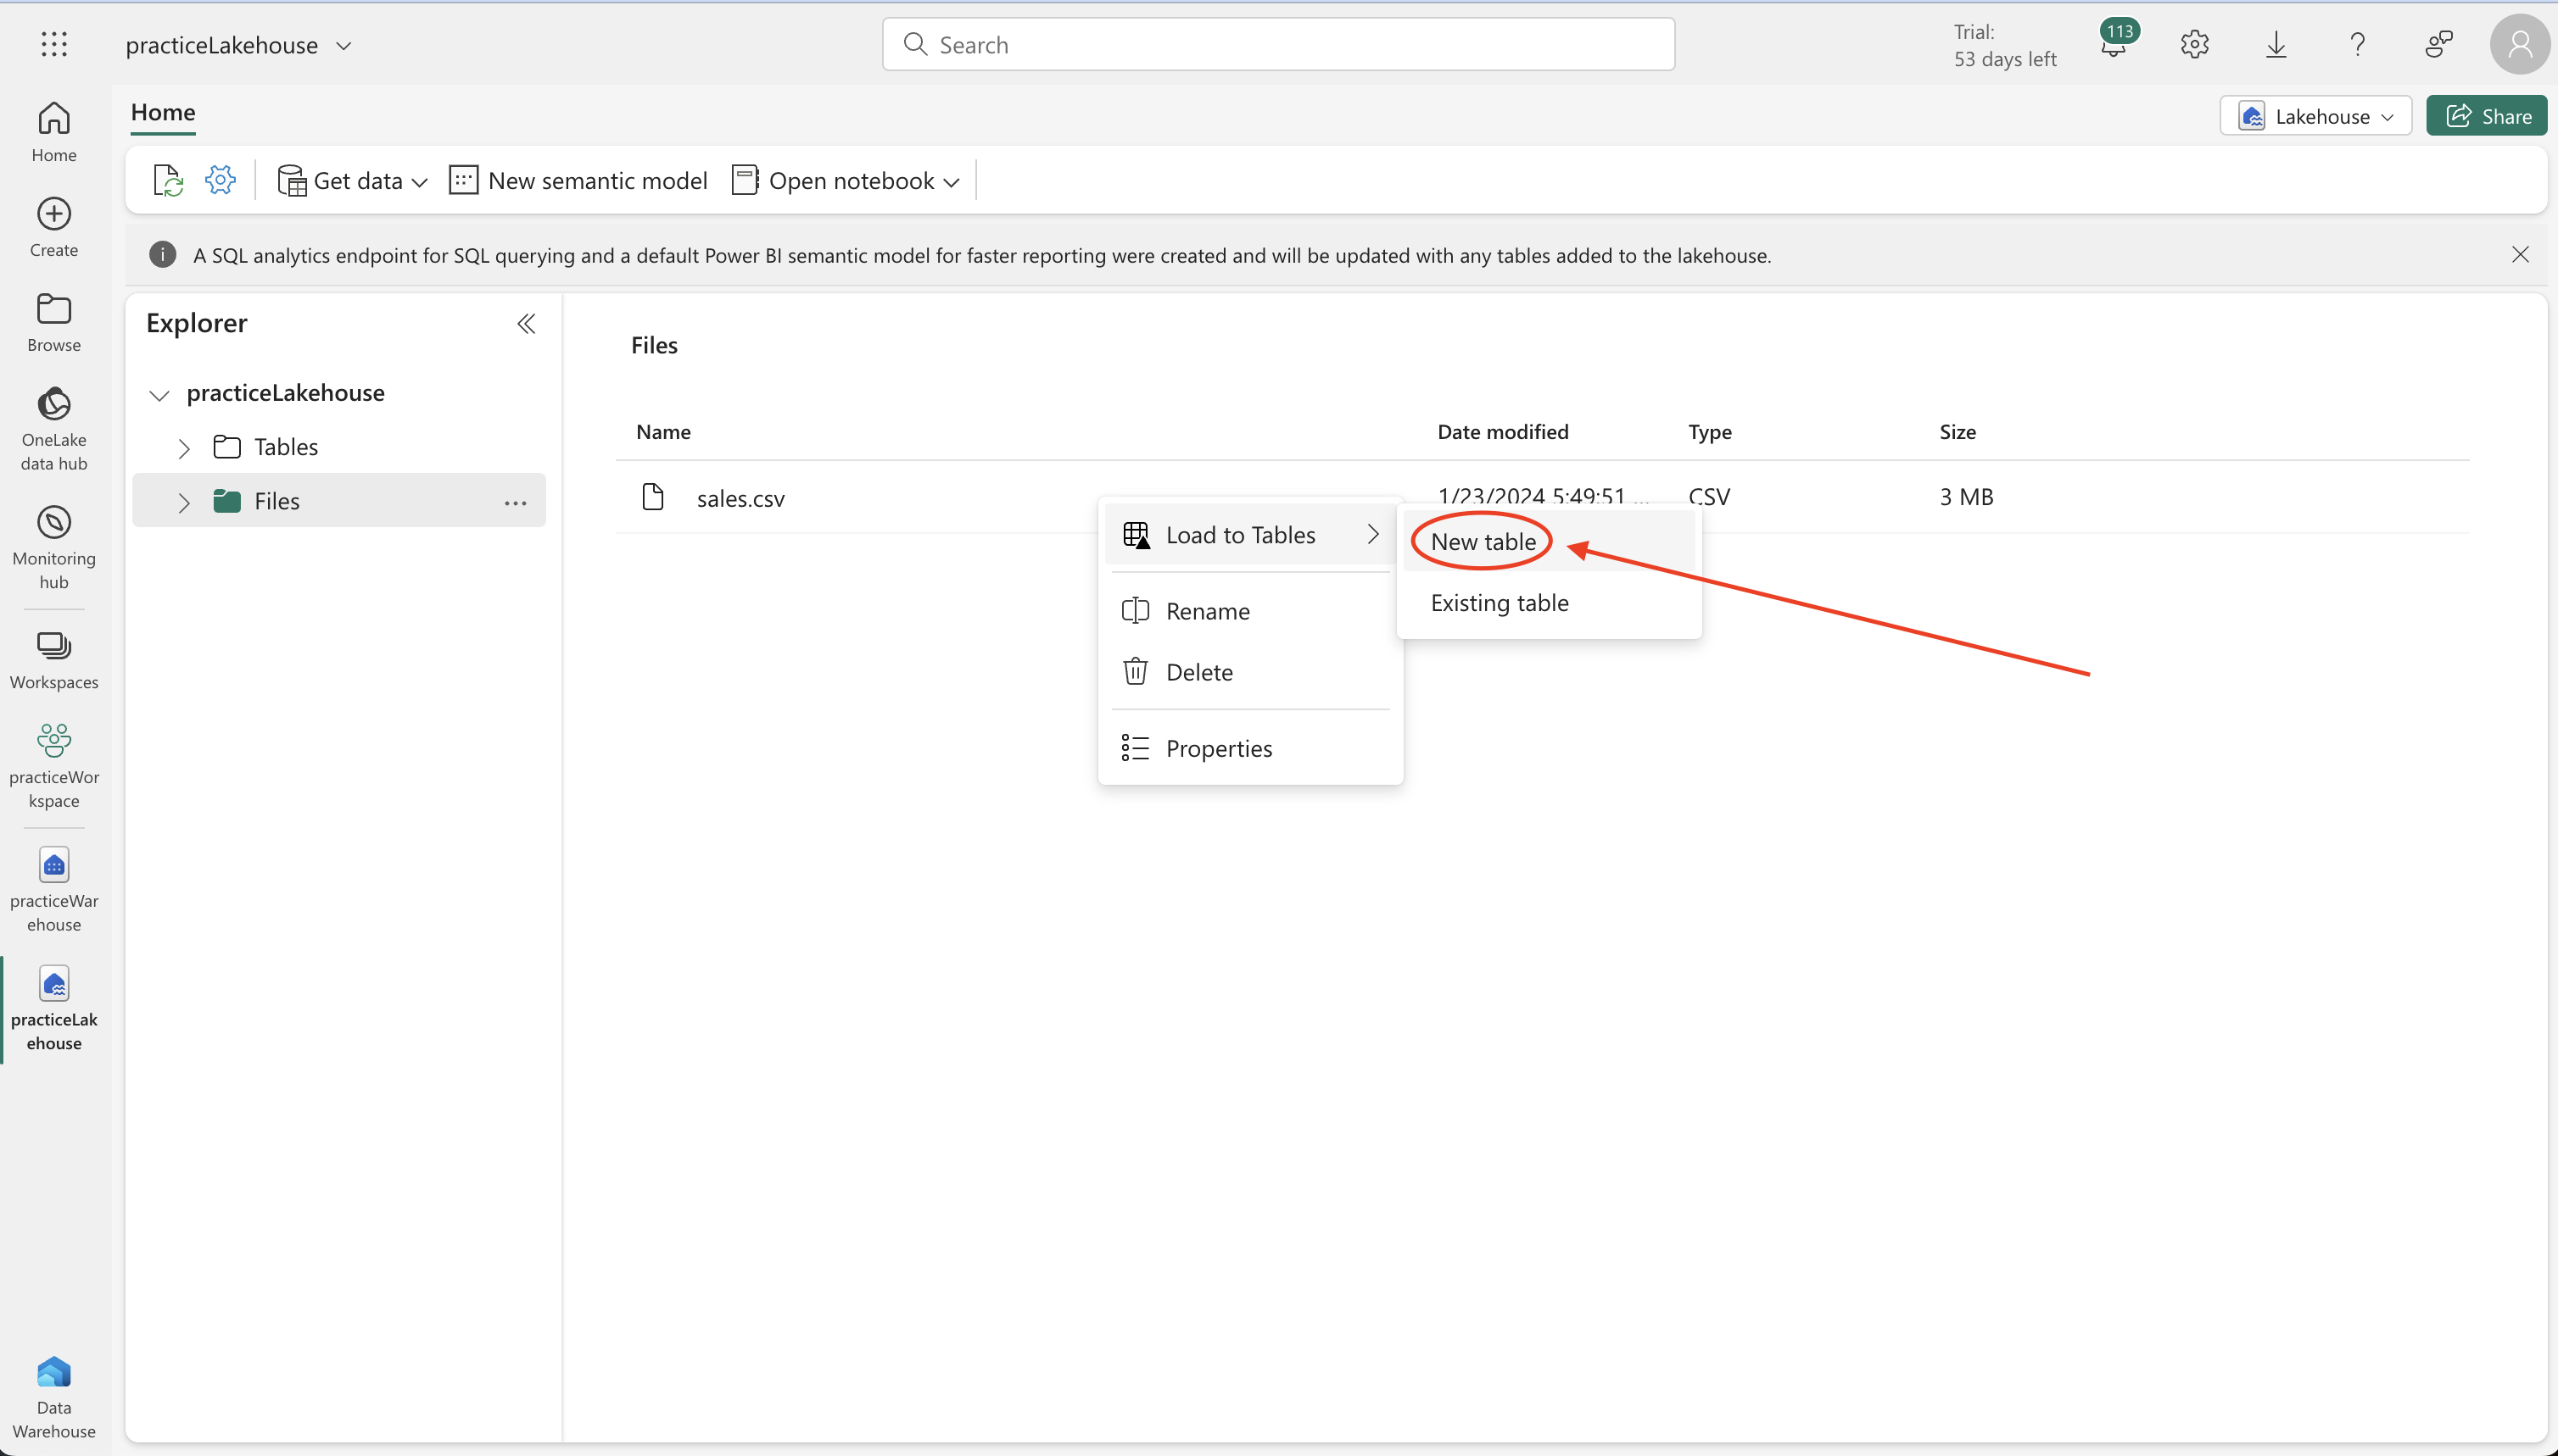Open practiceWorkspace from sidebar
Screen dimensions: 2558x1456
tap(54, 766)
